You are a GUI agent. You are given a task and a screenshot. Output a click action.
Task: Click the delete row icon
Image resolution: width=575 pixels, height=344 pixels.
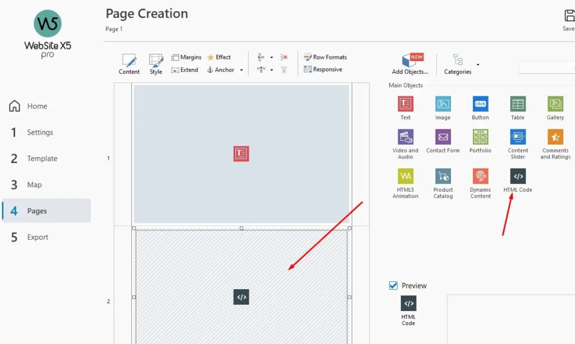click(x=284, y=57)
